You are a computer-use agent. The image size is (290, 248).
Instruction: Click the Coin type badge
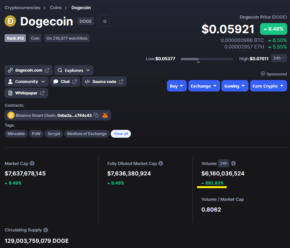(x=35, y=38)
